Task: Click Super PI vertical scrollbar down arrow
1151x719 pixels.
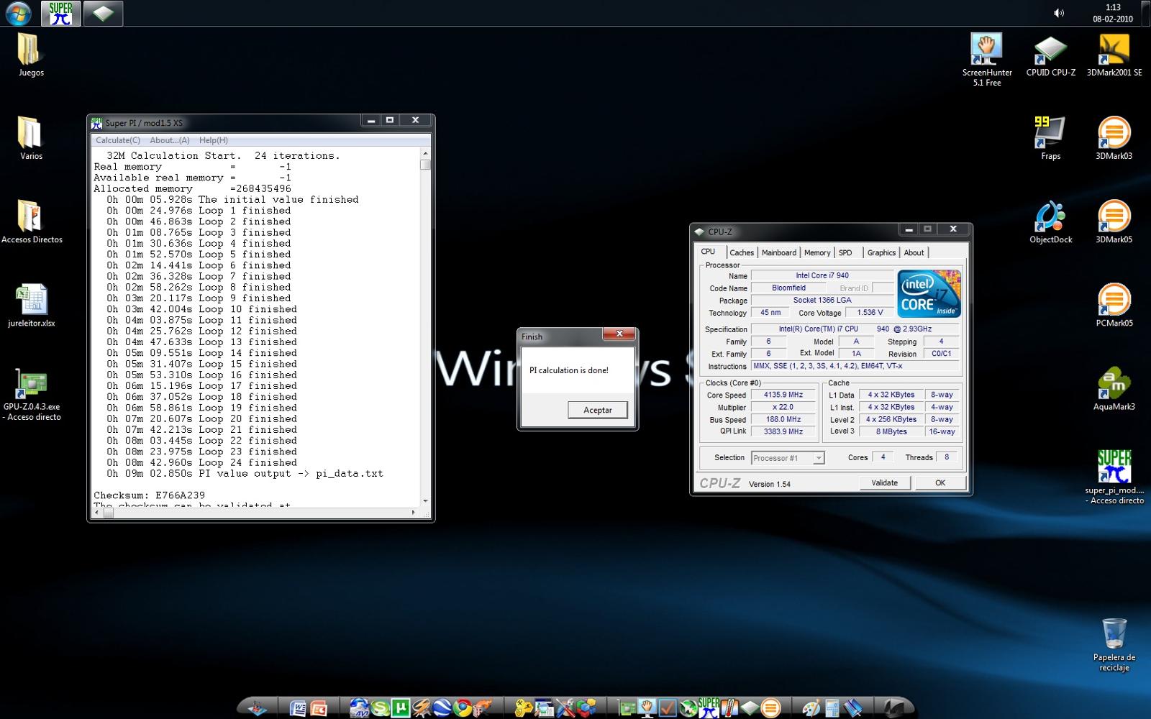Action: click(425, 500)
